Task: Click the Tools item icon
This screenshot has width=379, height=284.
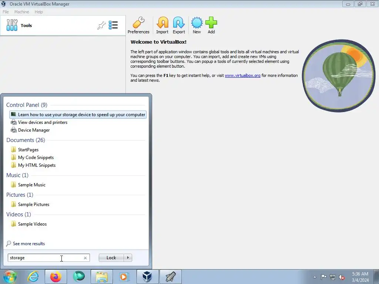Action: point(12,25)
